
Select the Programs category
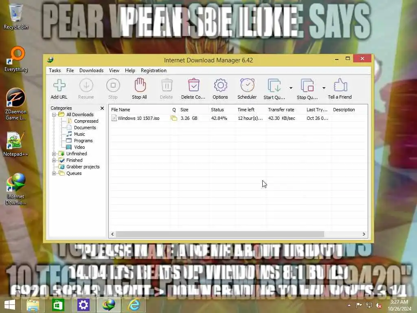[83, 141]
